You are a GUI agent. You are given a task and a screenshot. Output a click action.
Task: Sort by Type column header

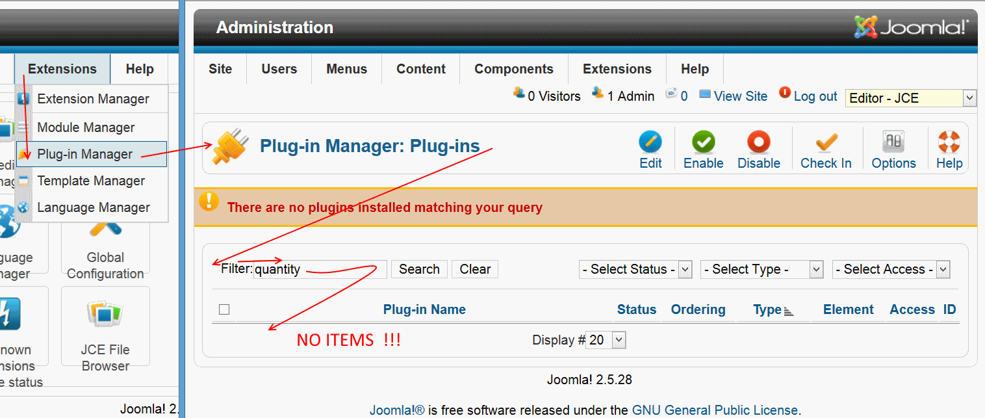pos(767,309)
